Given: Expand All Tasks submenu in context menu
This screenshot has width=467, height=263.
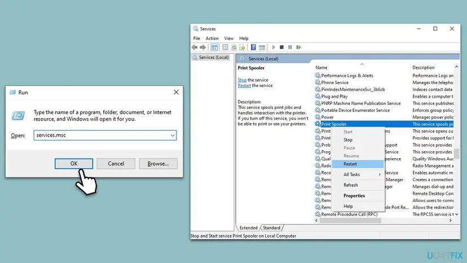Looking at the screenshot, I should pos(358,174).
